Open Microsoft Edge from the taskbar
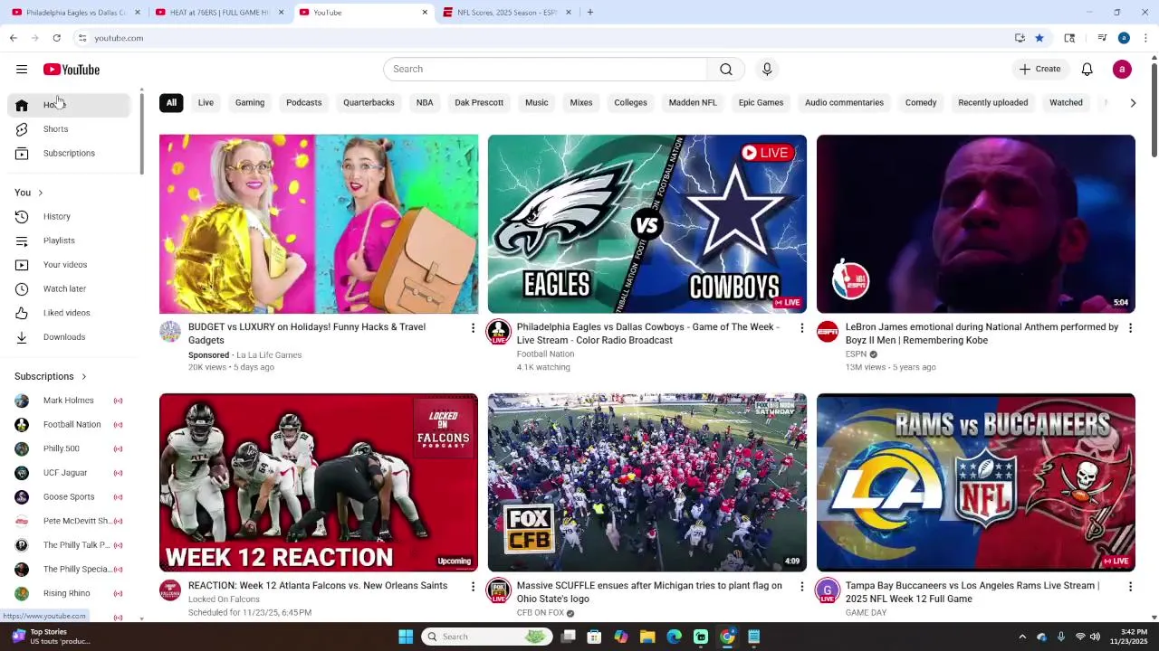 point(674,637)
